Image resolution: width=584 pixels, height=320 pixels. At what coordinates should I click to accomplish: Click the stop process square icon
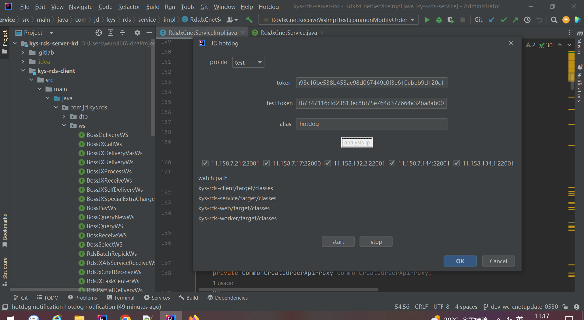[462, 20]
